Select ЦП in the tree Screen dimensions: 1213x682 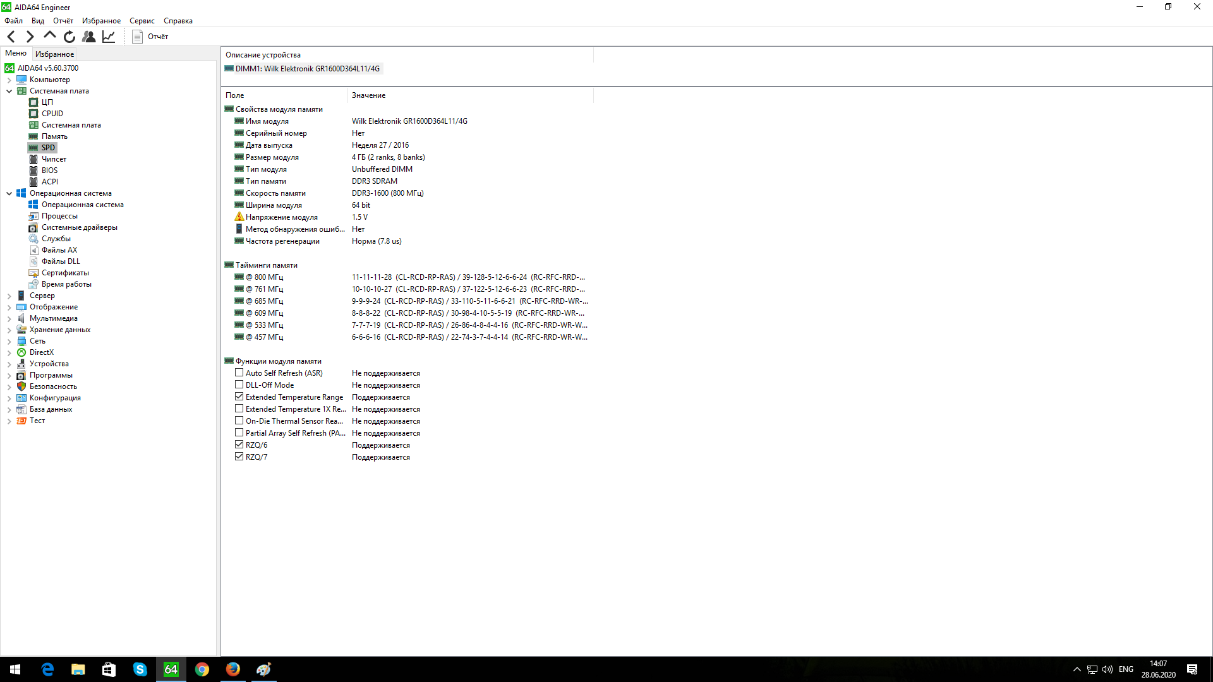(x=47, y=102)
